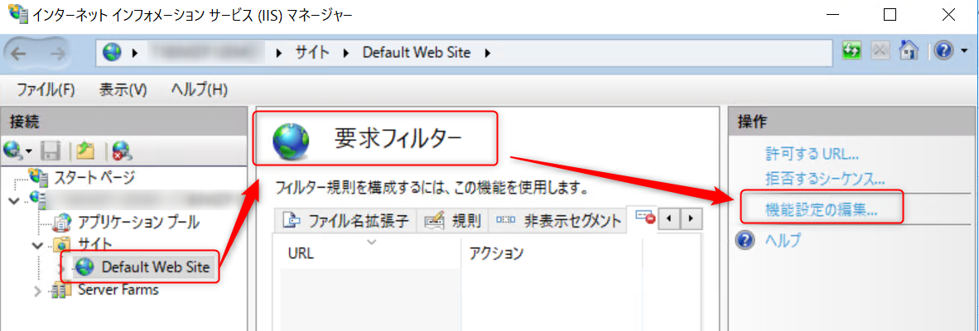This screenshot has width=979, height=331.
Task: Open the connect globe icon in the Connections toolbar
Action: pyautogui.click(x=12, y=151)
